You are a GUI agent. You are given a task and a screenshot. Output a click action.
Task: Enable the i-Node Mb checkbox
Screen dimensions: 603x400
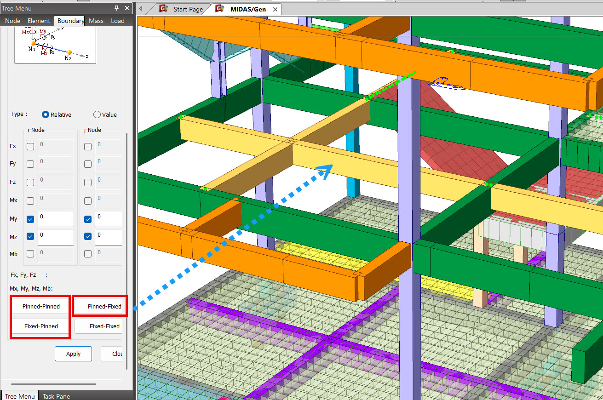point(30,254)
